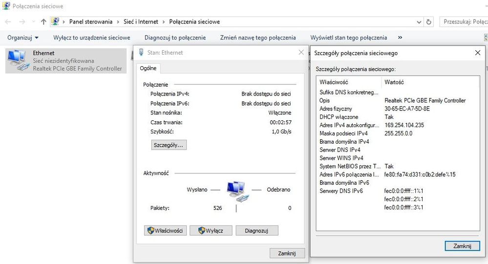Click Diagnozuj to połączenie in toolbar
Image resolution: width=488 pixels, height=264 pixels.
[175, 38]
